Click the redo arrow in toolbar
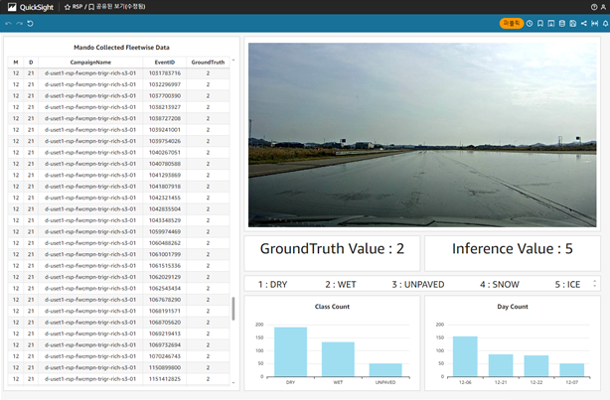This screenshot has height=400, width=610. tap(19, 23)
